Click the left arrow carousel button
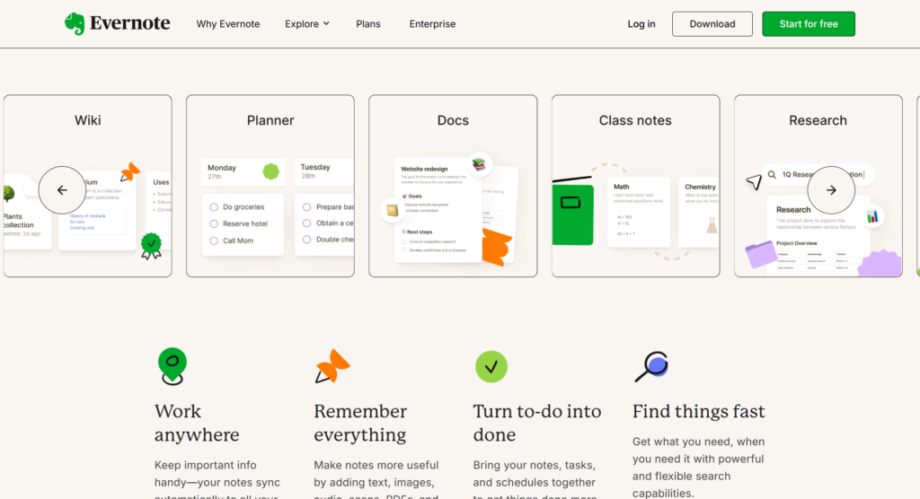 [62, 190]
